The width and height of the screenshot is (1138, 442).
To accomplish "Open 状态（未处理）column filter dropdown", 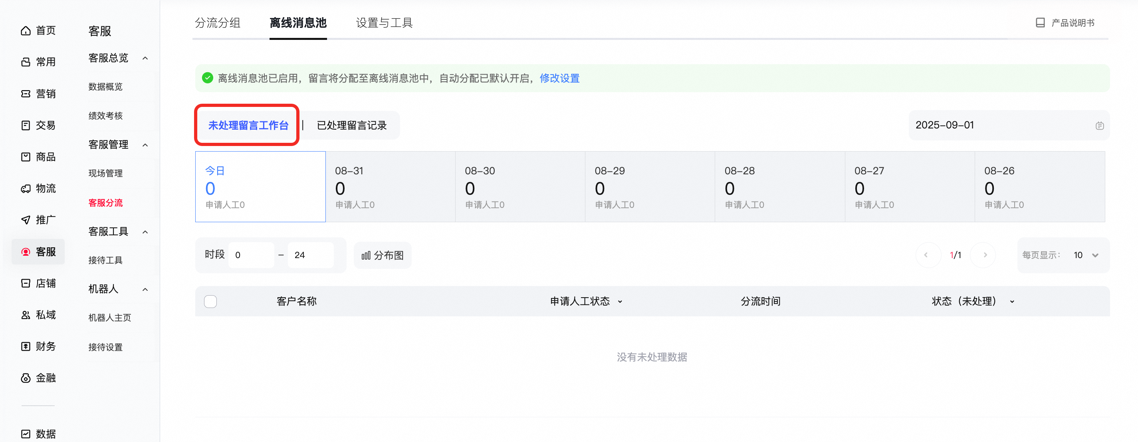I will point(1012,302).
